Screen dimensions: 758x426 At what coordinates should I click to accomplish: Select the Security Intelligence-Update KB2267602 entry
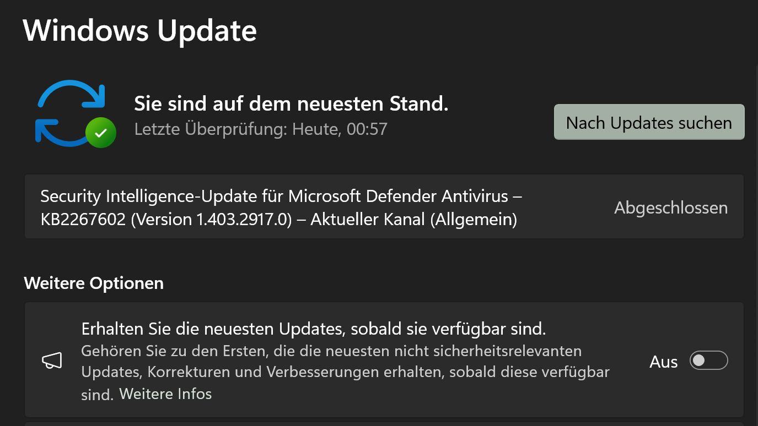pos(384,207)
